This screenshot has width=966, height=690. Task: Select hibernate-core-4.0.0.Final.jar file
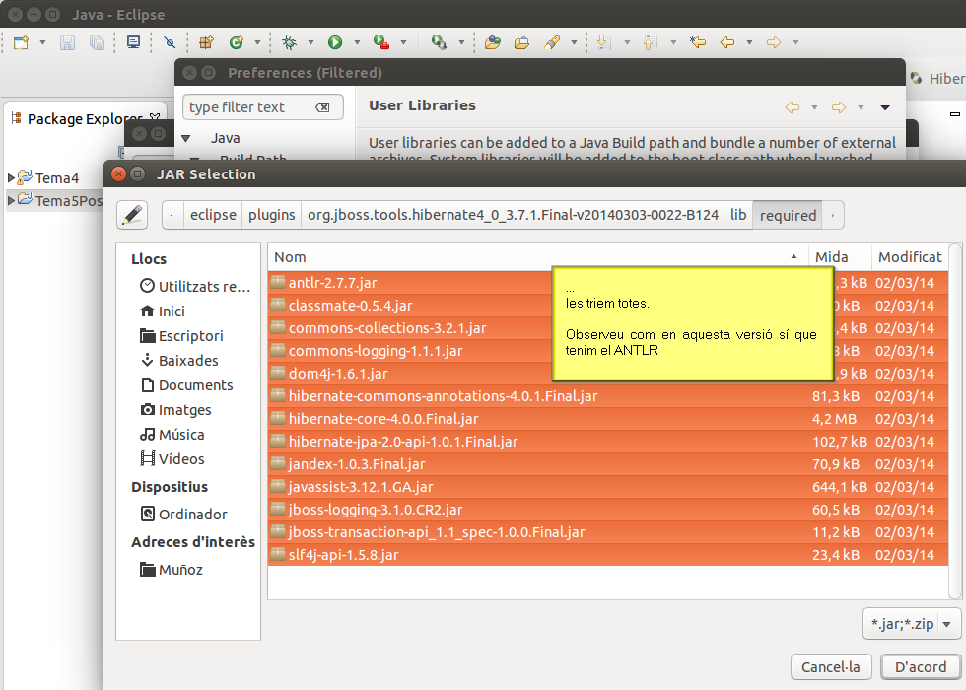pos(608,419)
